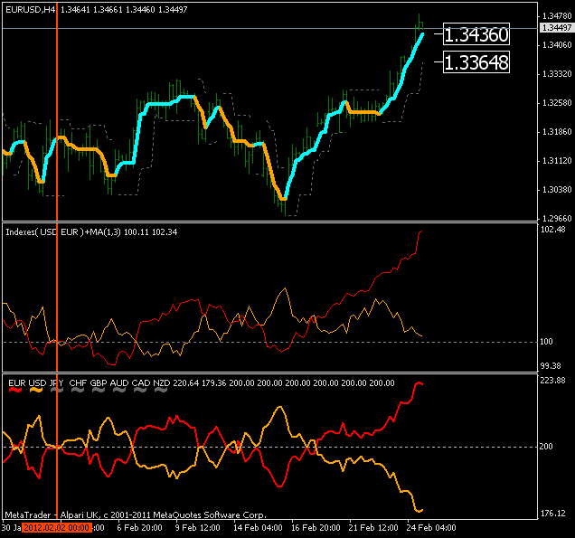Image resolution: width=575 pixels, height=538 pixels.
Task: Click the 102.34 EUR index value
Action: (x=165, y=232)
